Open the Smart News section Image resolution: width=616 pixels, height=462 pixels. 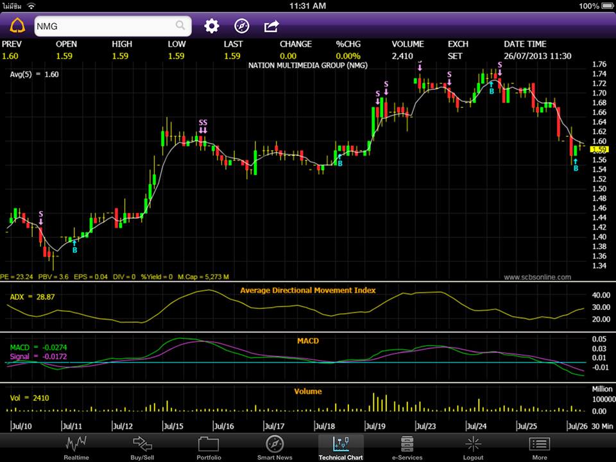[275, 447]
